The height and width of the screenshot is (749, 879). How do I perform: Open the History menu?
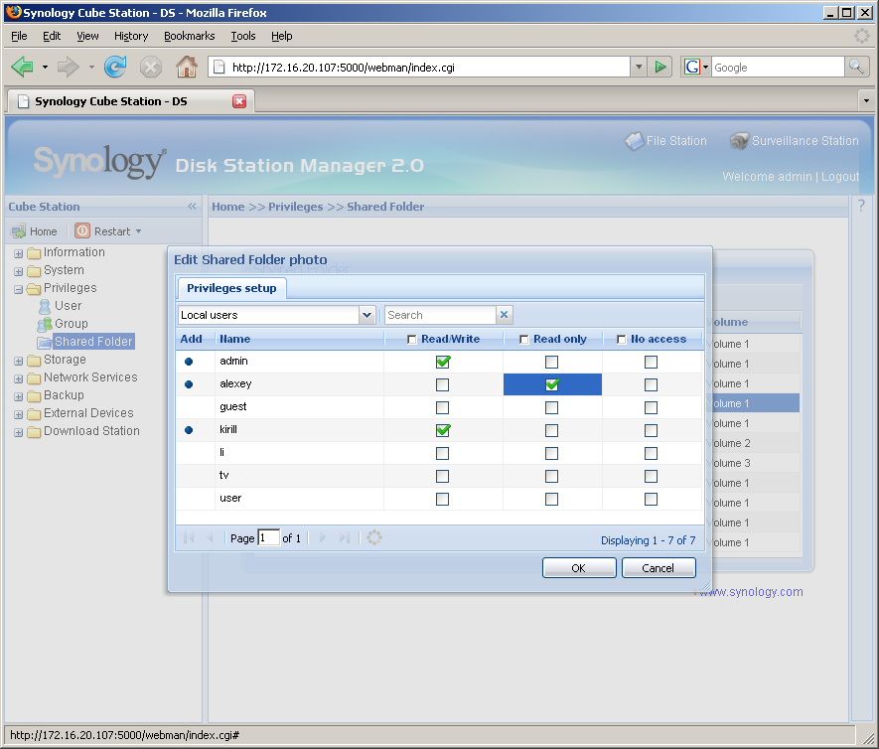coord(131,36)
